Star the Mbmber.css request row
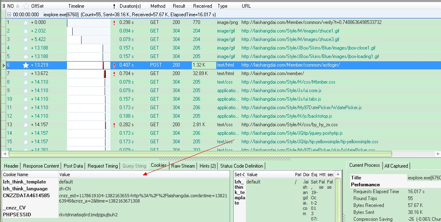Screen dimensions: 441x222 click(x=26, y=82)
